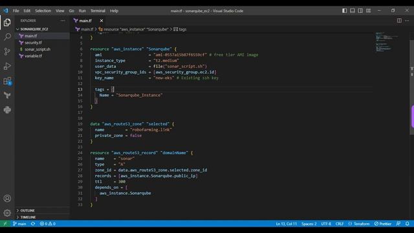Open the Search view
414x233 pixels.
point(7,37)
